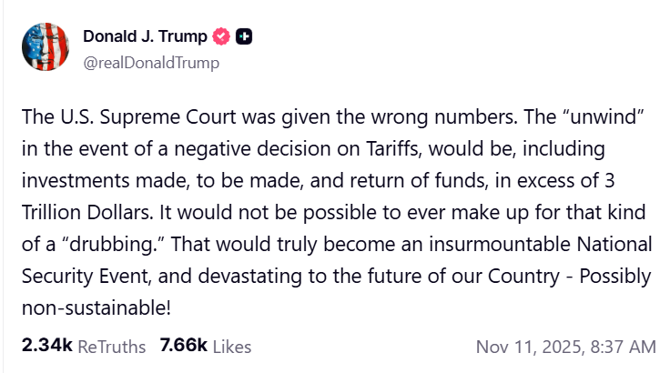Image resolution: width=660 pixels, height=373 pixels.
Task: Open Donald J. Trump display name
Action: coord(144,37)
